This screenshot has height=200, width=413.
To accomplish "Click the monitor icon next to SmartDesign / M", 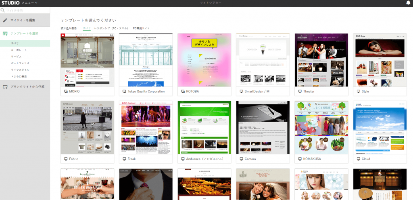I will click(241, 92).
